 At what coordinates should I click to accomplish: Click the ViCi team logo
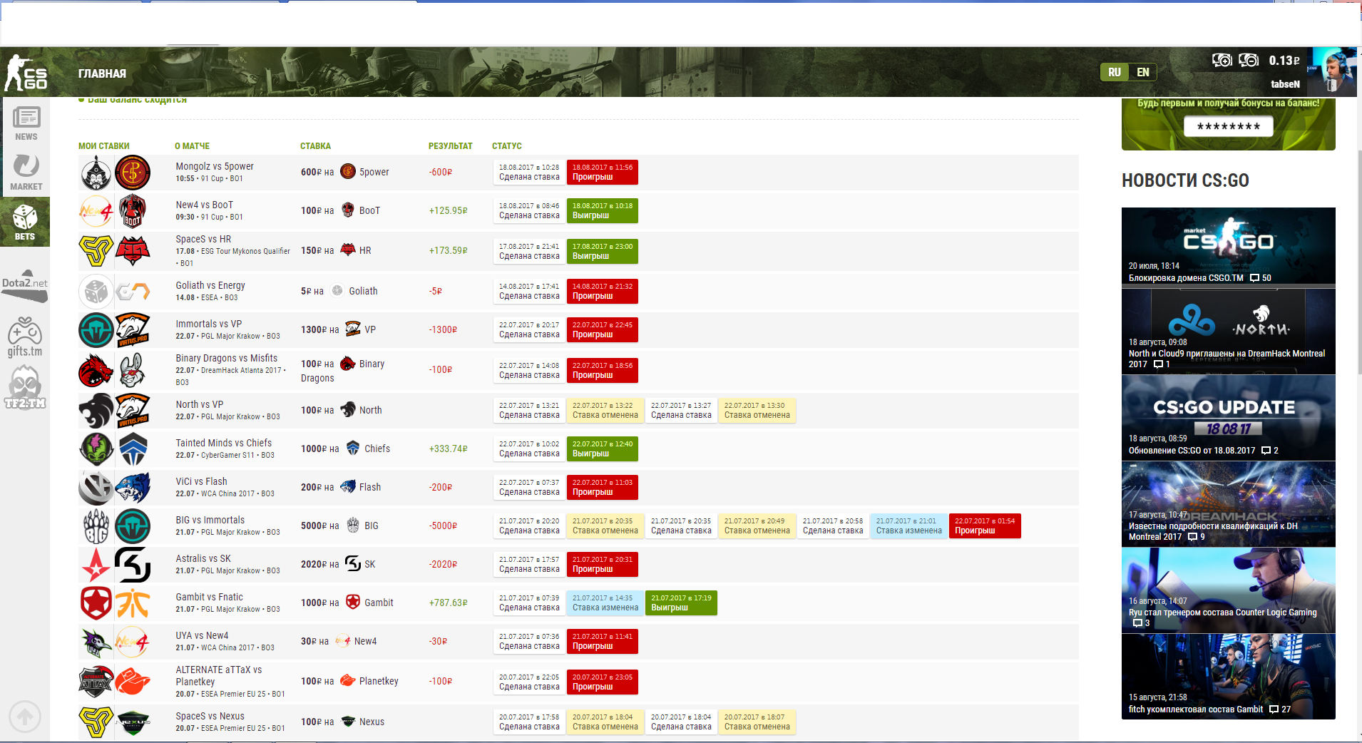click(96, 488)
